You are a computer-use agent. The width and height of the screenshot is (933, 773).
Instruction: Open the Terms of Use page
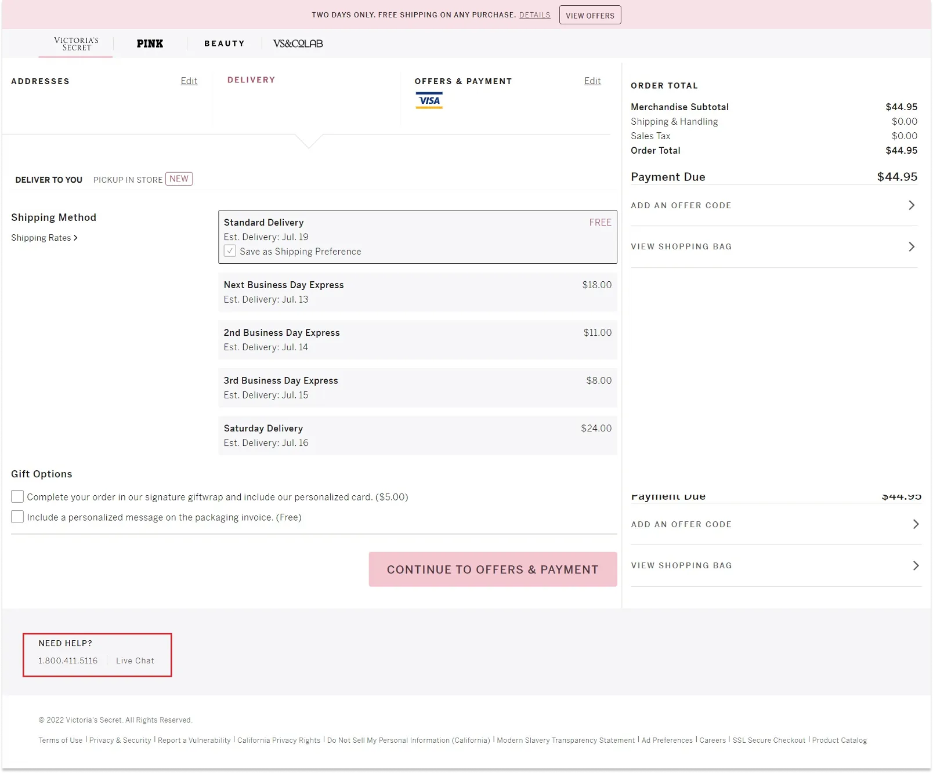60,740
